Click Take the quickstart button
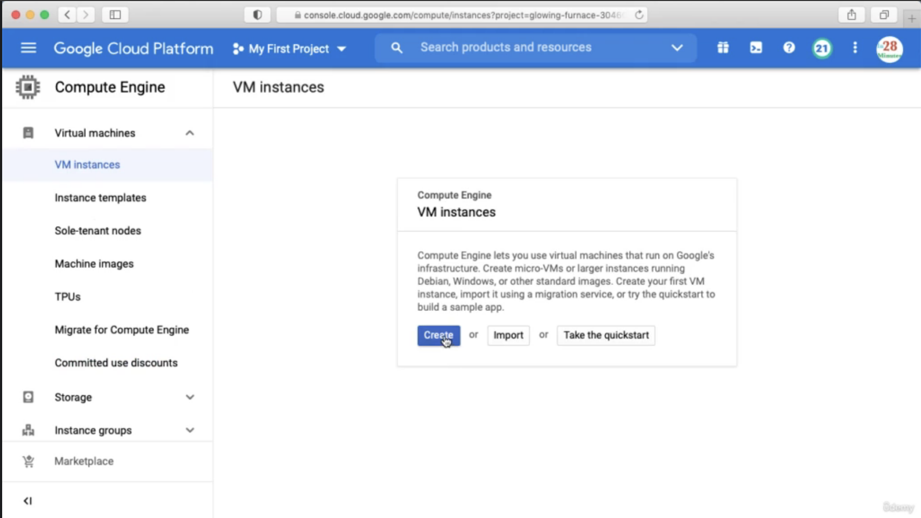This screenshot has height=518, width=921. pyautogui.click(x=606, y=335)
